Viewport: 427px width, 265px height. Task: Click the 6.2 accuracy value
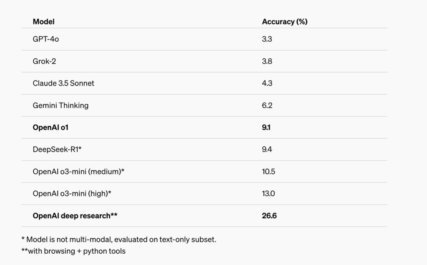pyautogui.click(x=267, y=106)
